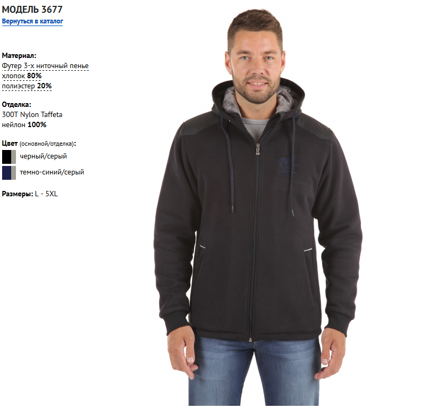Click the model's blue jeans in the photo
This screenshot has width=422, height=417.
[254, 372]
